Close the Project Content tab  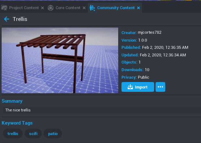(43, 8)
